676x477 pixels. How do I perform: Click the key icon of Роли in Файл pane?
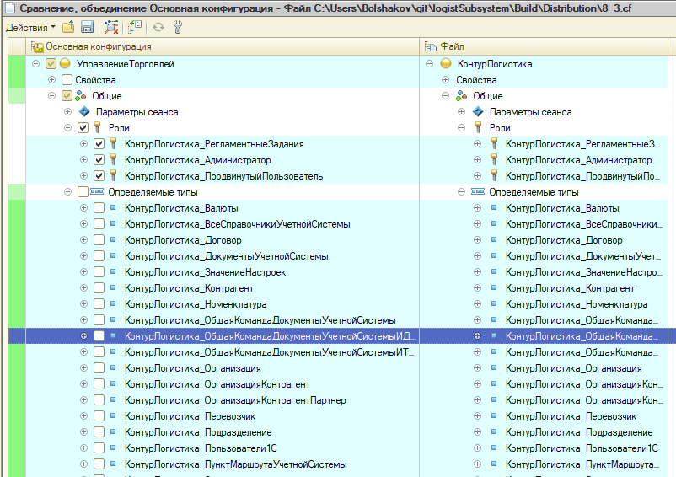(x=478, y=127)
